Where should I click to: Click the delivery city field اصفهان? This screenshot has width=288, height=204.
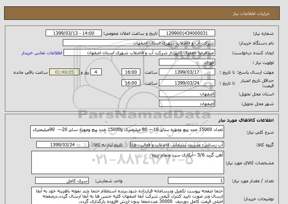pos(187,103)
